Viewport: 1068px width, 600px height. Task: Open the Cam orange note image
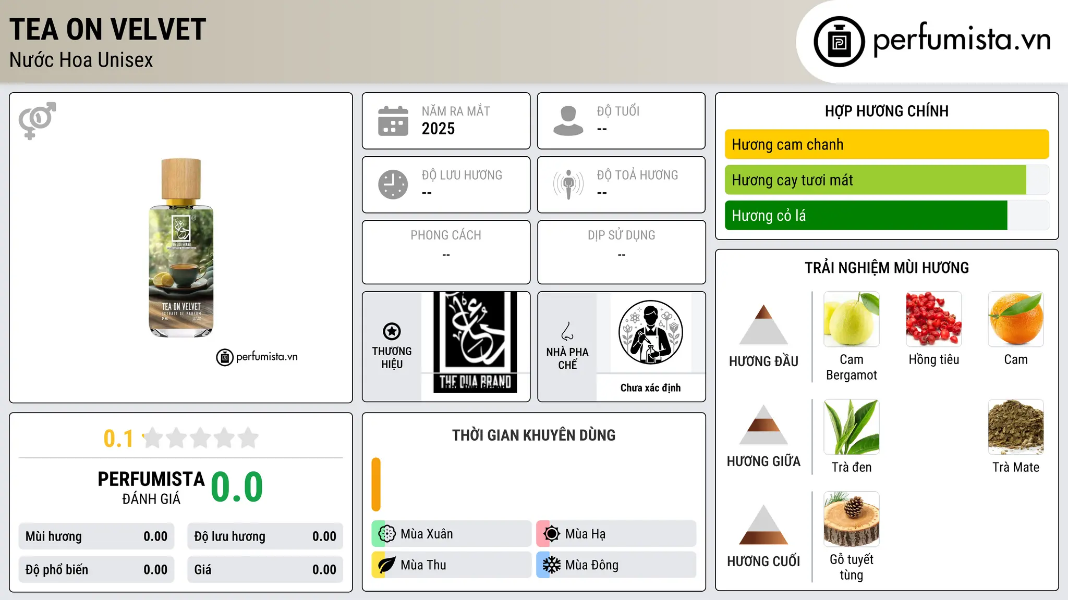tap(1016, 319)
